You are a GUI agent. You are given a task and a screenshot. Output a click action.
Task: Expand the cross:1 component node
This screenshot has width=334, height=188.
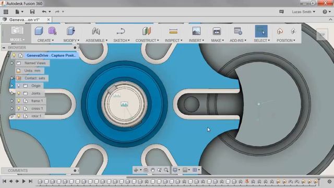[12, 109]
